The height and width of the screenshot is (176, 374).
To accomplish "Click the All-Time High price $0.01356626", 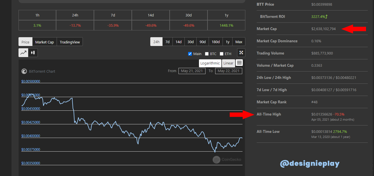I will pyautogui.click(x=322, y=114).
